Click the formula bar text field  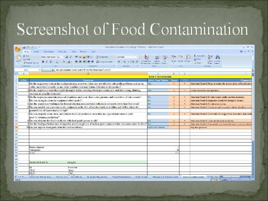(x=153, y=70)
